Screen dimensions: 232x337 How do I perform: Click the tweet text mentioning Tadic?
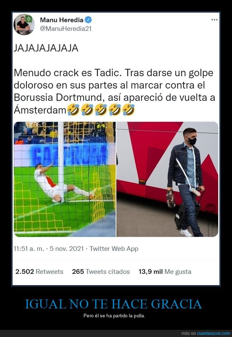(115, 91)
